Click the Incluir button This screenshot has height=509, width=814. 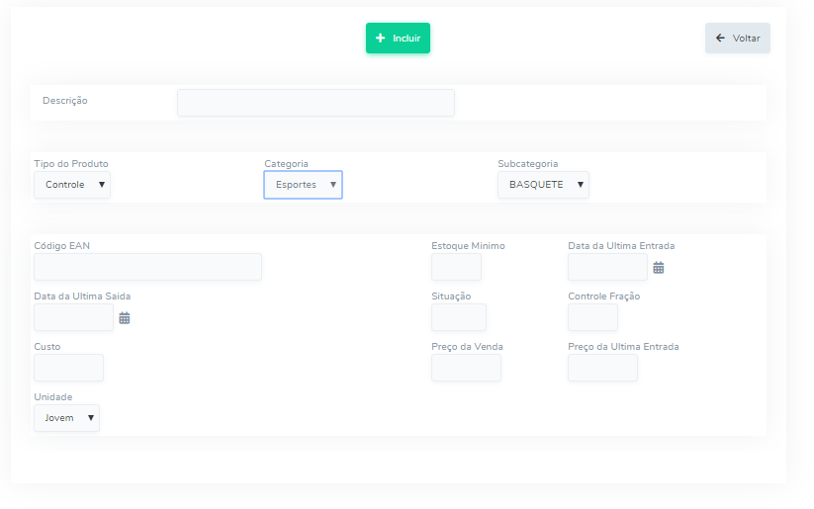click(x=398, y=39)
